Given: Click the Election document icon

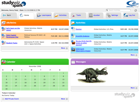Looking at the screenshot, I should coord(73,29).
